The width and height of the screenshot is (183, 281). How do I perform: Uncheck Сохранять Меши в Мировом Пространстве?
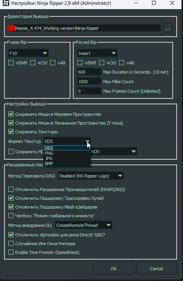(x=11, y=114)
